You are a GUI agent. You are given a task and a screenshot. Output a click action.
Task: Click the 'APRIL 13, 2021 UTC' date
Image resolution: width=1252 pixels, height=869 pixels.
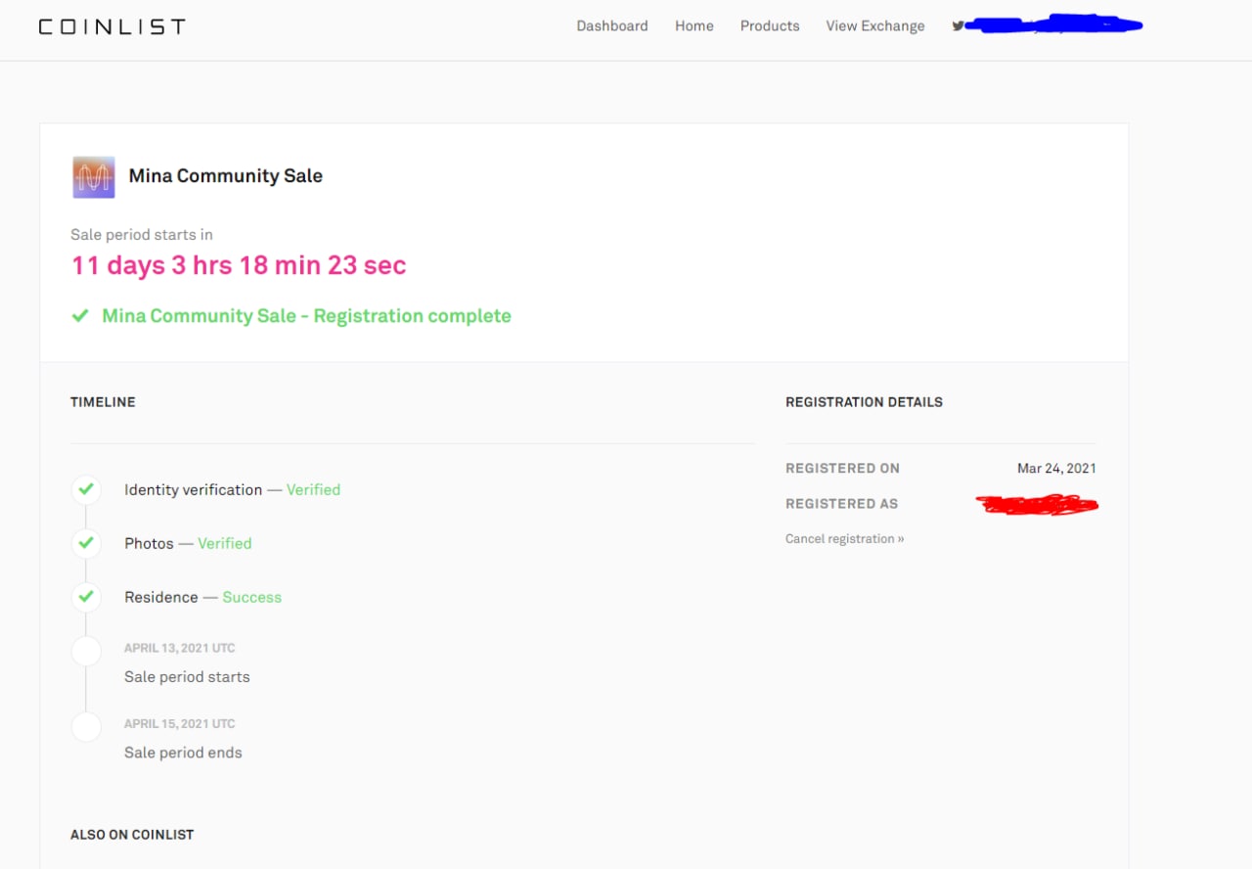coord(180,648)
